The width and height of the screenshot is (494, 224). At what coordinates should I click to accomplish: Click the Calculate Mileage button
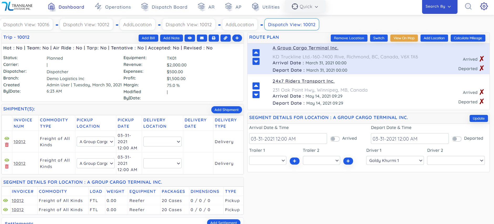coord(468,38)
